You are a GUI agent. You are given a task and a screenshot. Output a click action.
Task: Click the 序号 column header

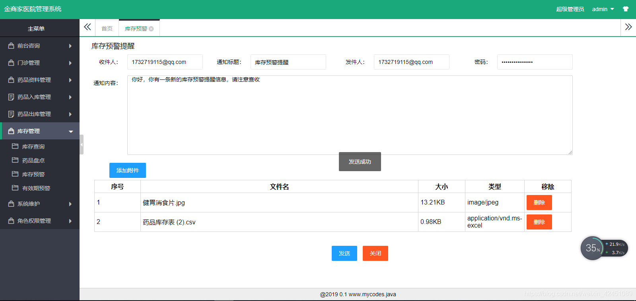point(117,187)
